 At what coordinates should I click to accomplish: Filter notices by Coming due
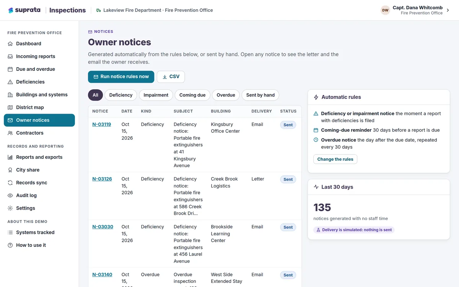(x=192, y=95)
